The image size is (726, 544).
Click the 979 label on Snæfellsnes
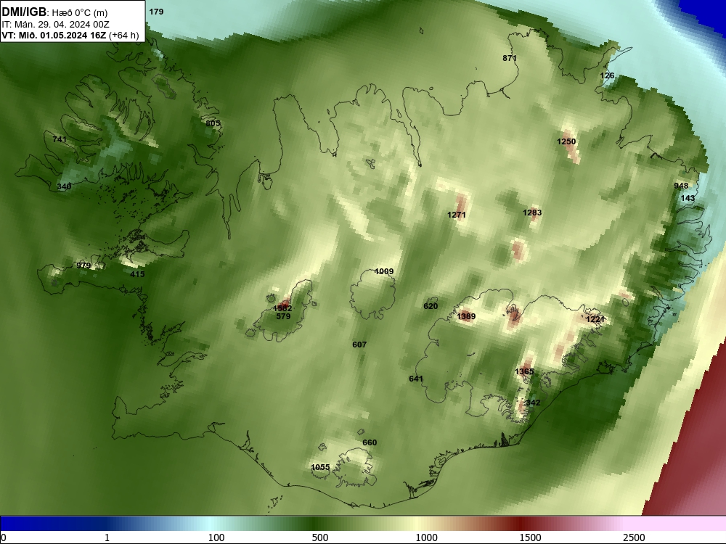(83, 265)
